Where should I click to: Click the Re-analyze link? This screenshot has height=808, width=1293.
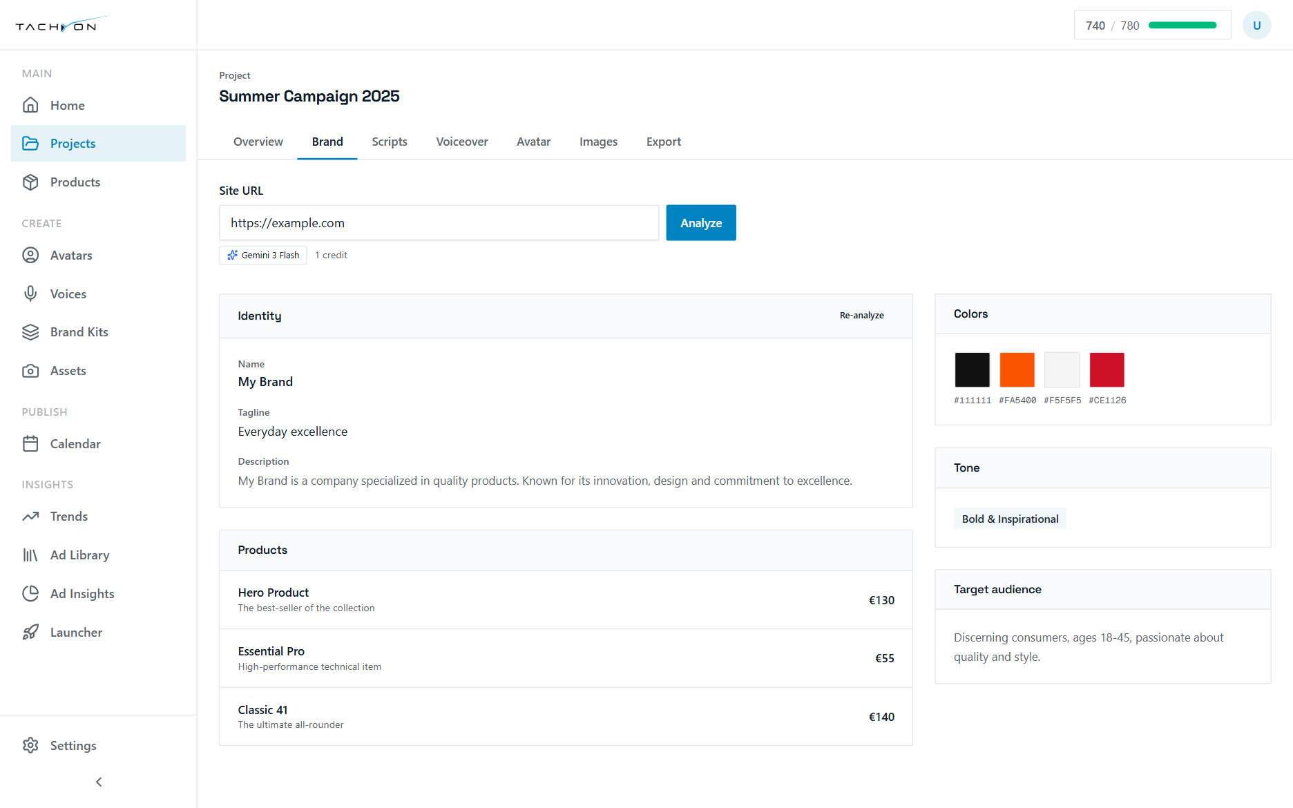pyautogui.click(x=861, y=316)
